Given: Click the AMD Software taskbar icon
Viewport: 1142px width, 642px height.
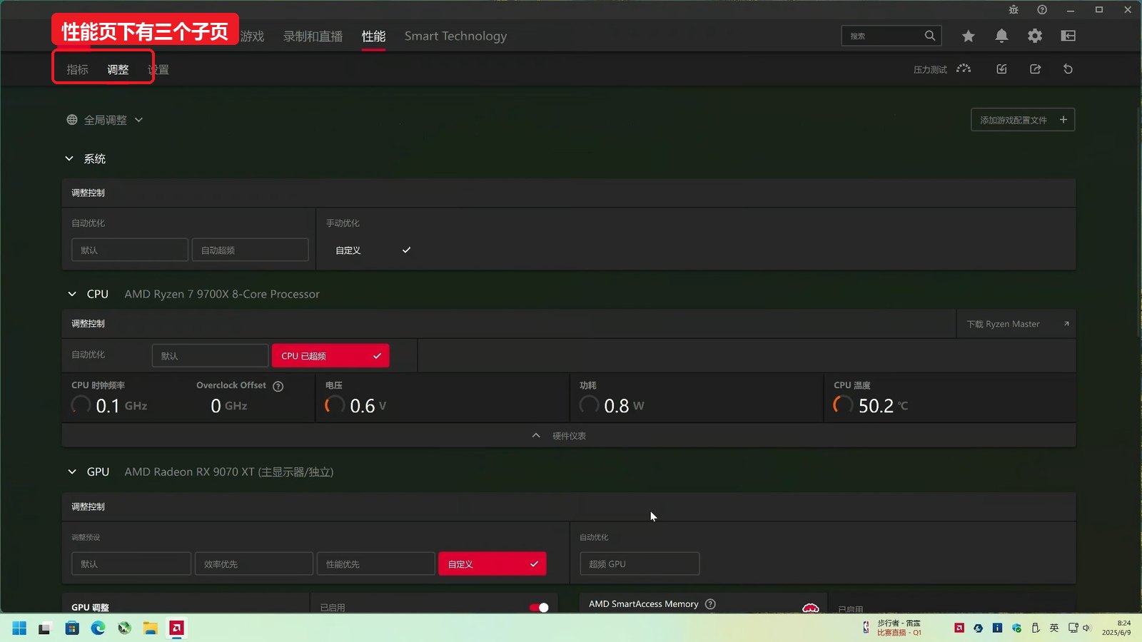Looking at the screenshot, I should tap(176, 628).
